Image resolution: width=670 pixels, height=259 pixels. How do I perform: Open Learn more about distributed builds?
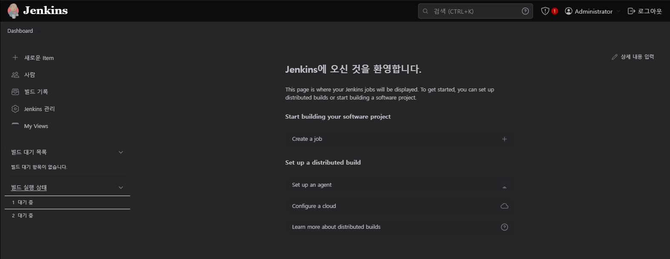click(x=399, y=227)
